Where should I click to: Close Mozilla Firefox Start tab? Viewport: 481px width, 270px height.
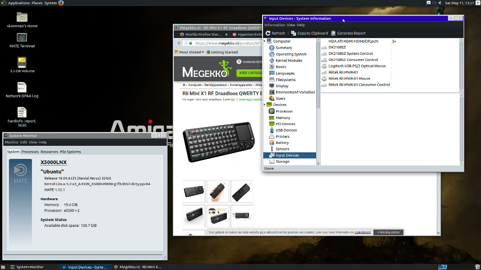226,35
